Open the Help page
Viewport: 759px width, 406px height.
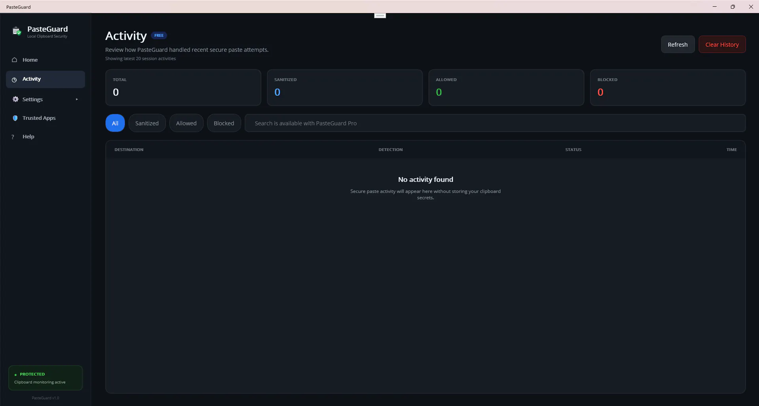[46, 136]
